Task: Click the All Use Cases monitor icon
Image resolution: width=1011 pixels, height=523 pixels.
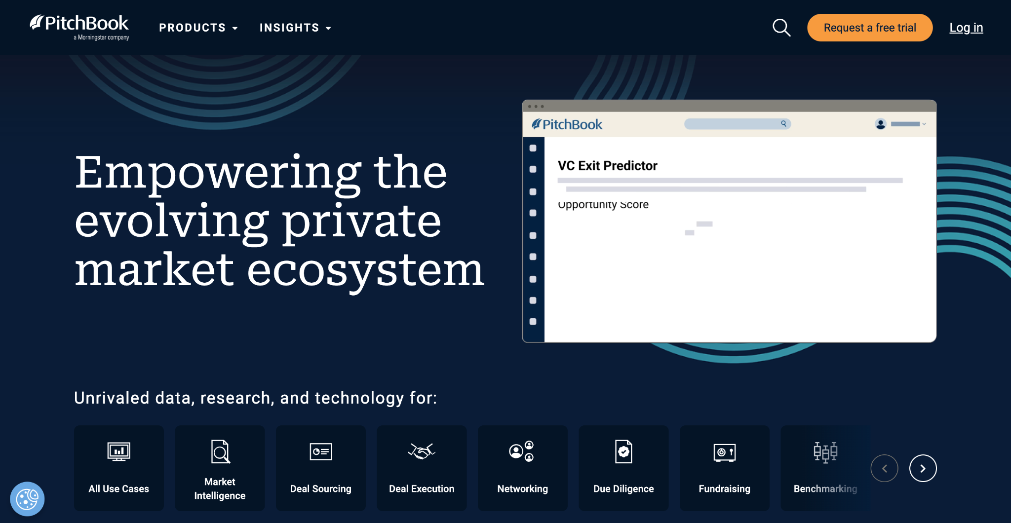Action: (119, 451)
